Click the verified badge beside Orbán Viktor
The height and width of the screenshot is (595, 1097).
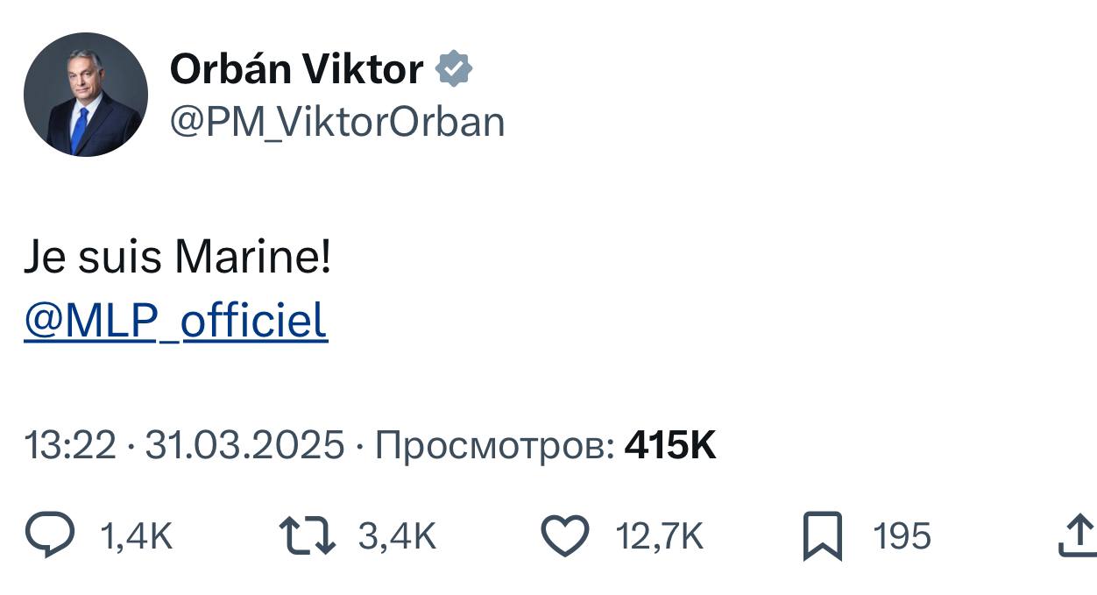pos(454,69)
